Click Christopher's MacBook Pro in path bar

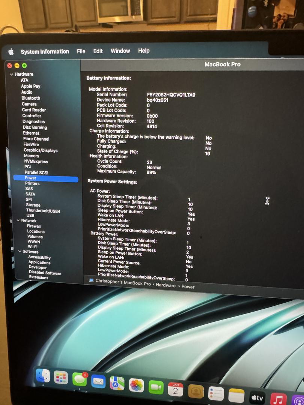(123, 282)
